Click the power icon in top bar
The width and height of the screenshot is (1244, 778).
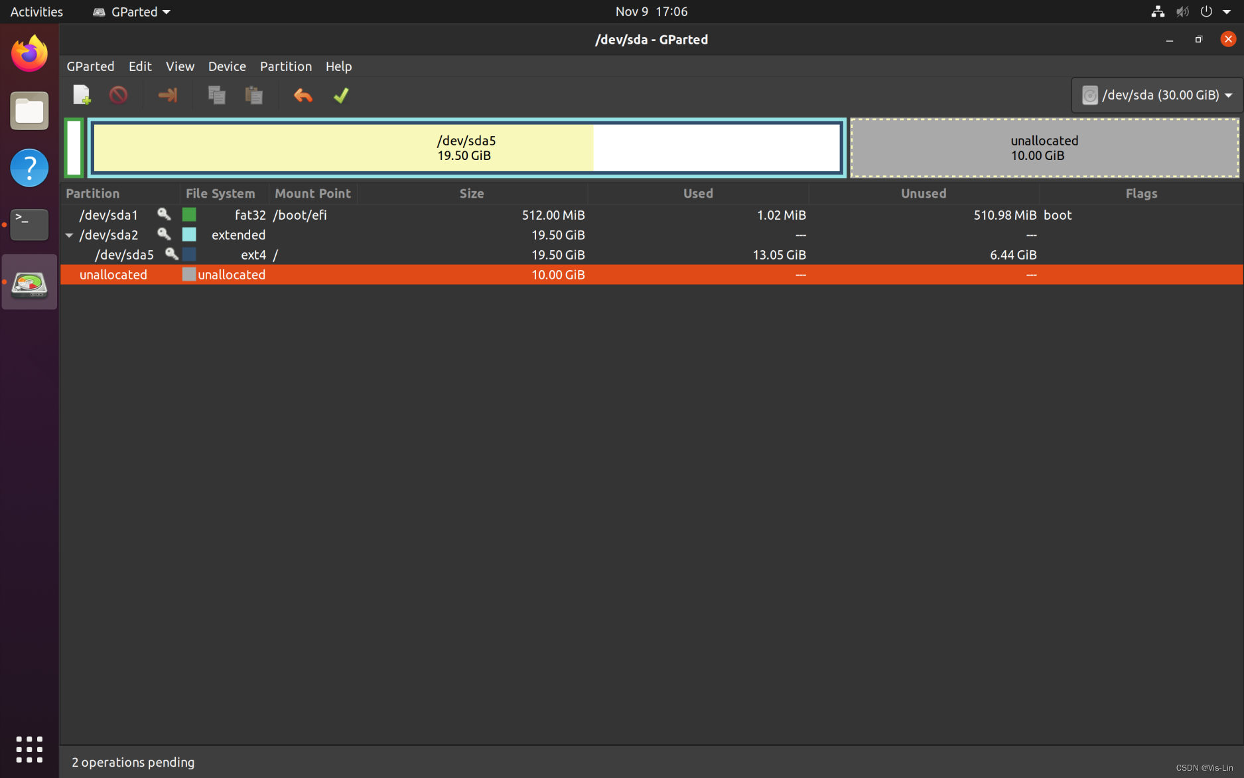coord(1206,11)
